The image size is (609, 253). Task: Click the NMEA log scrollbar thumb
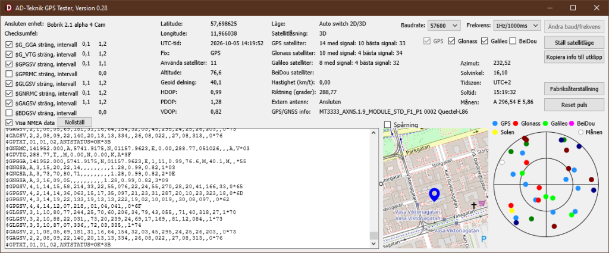coord(373,236)
